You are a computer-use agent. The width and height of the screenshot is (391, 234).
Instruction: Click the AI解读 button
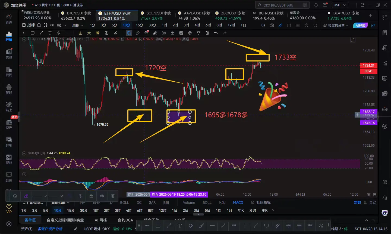pyautogui.click(x=360, y=25)
